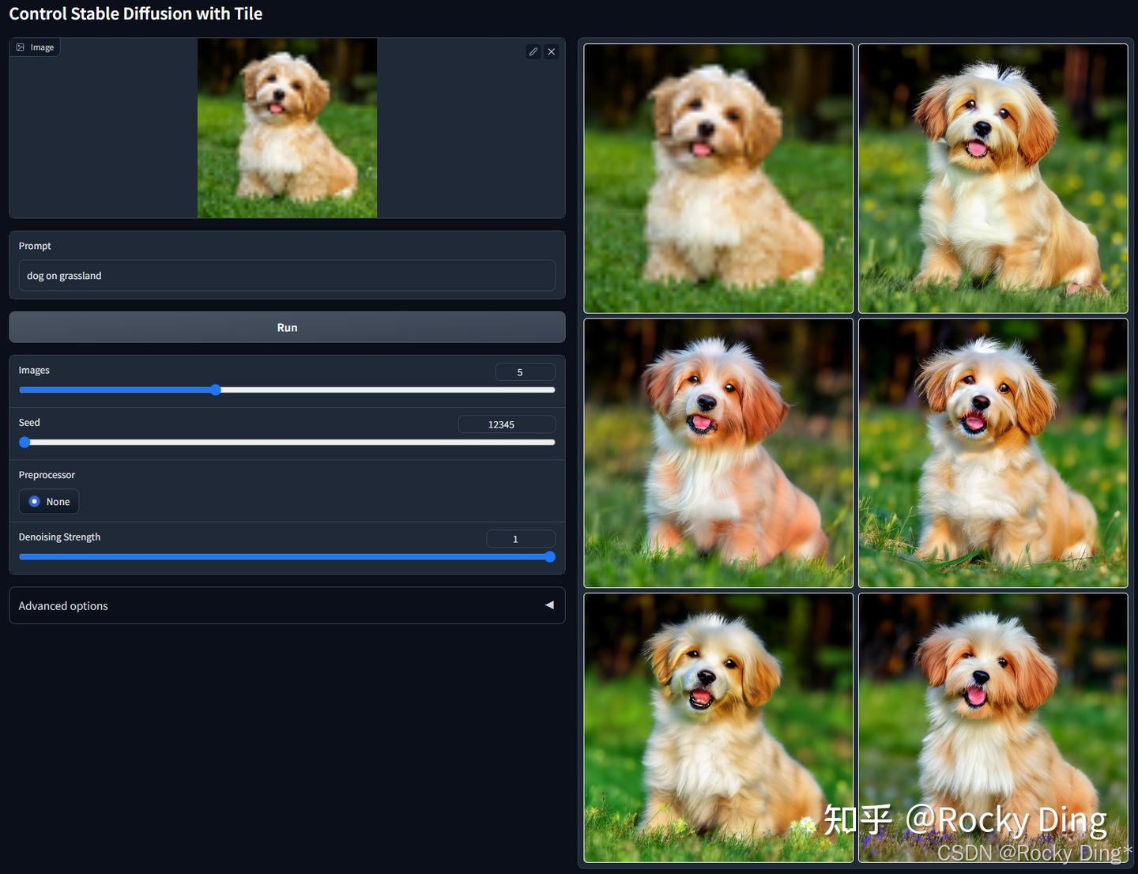Select the None preprocessor radio button
This screenshot has width=1138, height=874.
tap(34, 501)
